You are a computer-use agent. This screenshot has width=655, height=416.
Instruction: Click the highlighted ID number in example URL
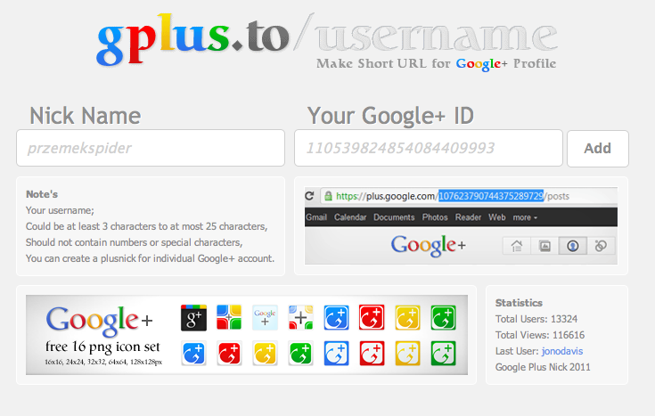[491, 196]
